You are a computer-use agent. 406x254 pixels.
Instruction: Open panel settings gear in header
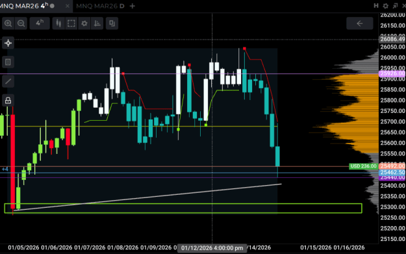tap(386, 6)
